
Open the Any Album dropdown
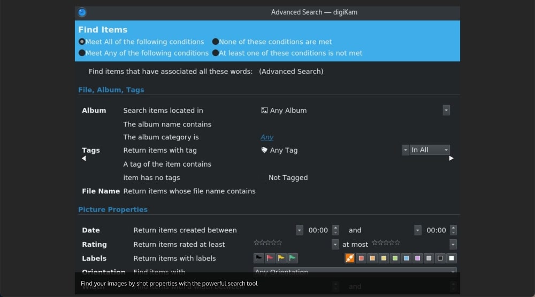(446, 111)
